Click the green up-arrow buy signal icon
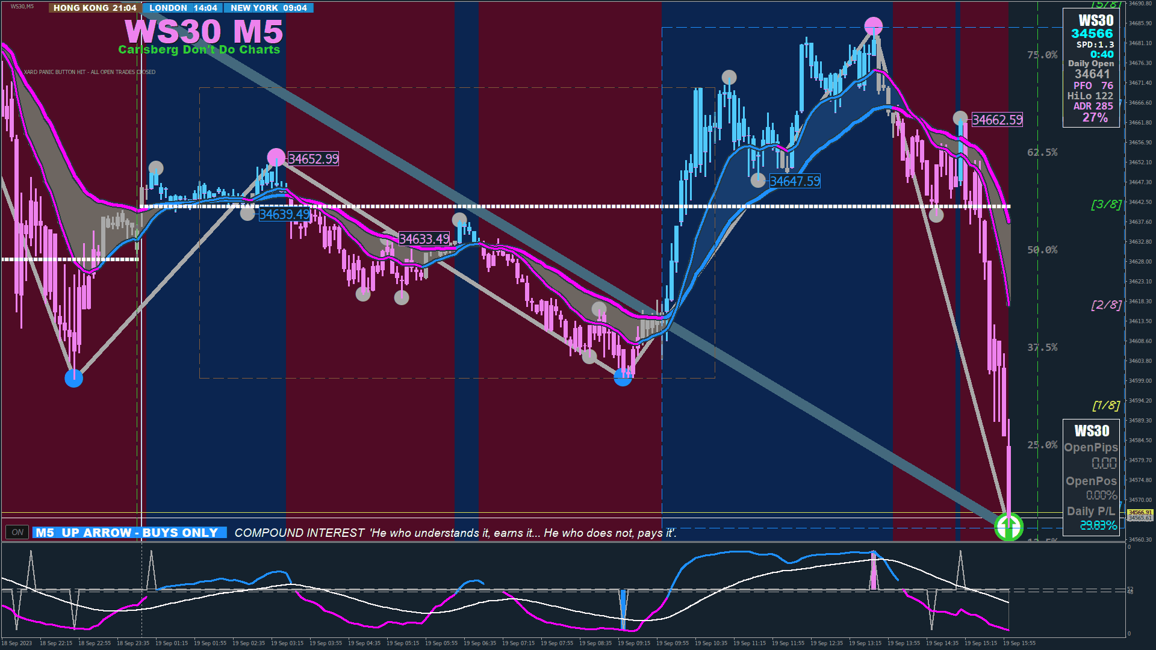Screen dimensions: 1156x650 click(x=1008, y=527)
